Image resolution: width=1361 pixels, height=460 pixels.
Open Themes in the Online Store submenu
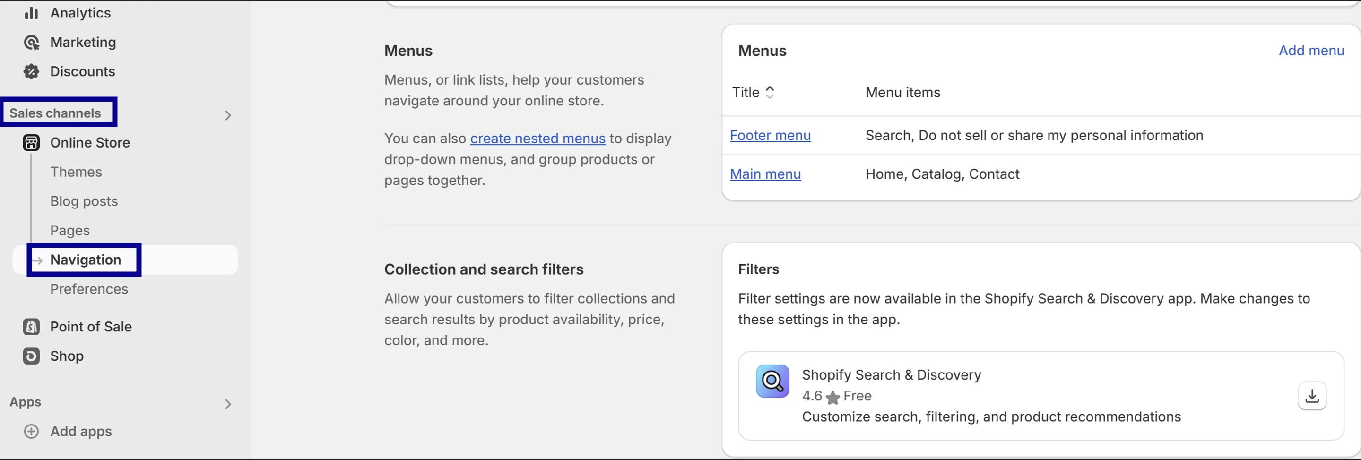coord(76,172)
